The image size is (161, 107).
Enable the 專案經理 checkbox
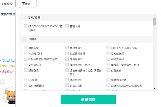26,48
